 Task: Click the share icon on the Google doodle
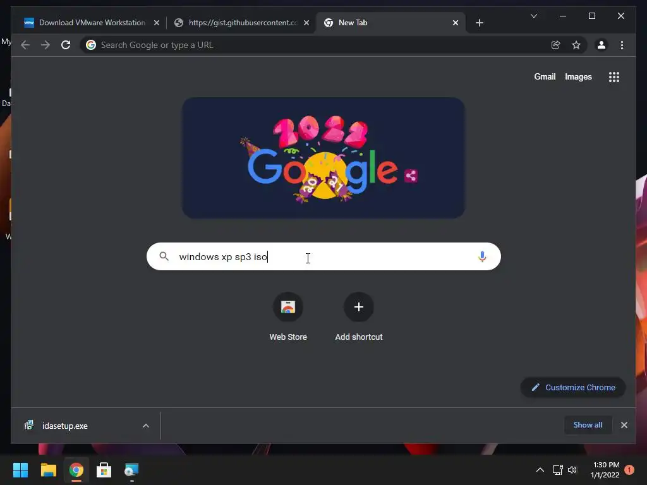(411, 176)
